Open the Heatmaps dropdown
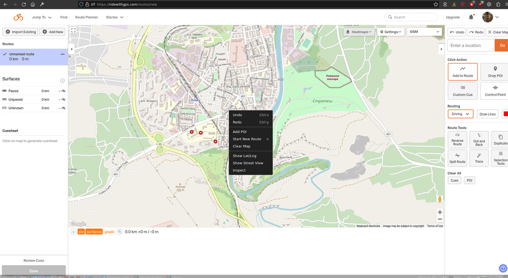The width and height of the screenshot is (508, 278). coord(359,32)
